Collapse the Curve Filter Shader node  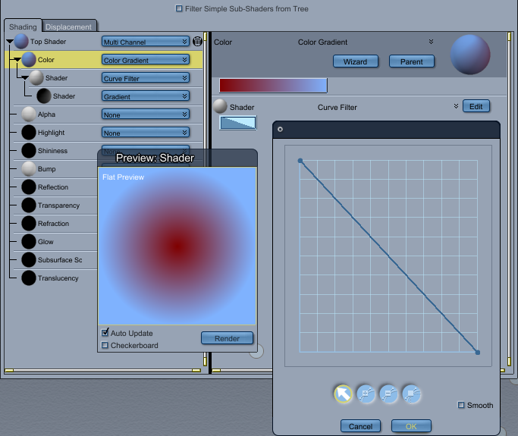pyautogui.click(x=25, y=77)
